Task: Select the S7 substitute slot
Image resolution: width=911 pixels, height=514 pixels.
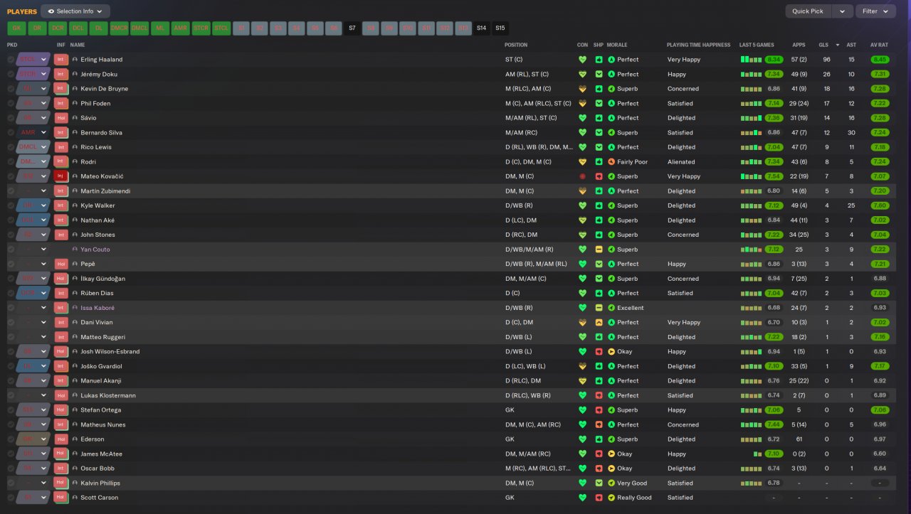Action: pos(352,28)
